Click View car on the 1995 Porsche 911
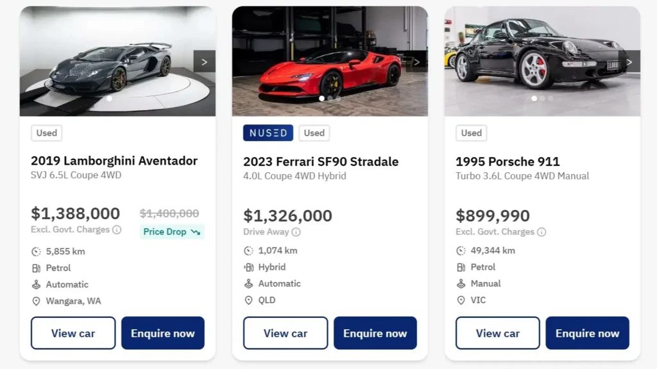This screenshot has height=369, width=657. [497, 332]
